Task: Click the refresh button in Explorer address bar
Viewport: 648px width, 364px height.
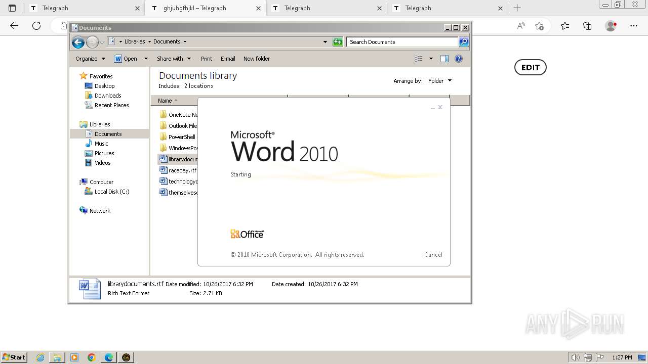Action: (338, 42)
